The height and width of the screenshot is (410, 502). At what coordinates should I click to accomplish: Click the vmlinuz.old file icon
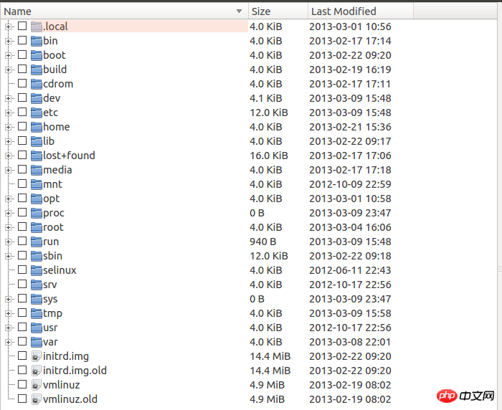coord(37,399)
